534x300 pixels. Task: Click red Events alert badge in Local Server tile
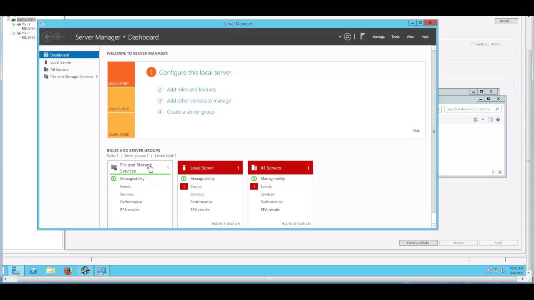pyautogui.click(x=184, y=186)
